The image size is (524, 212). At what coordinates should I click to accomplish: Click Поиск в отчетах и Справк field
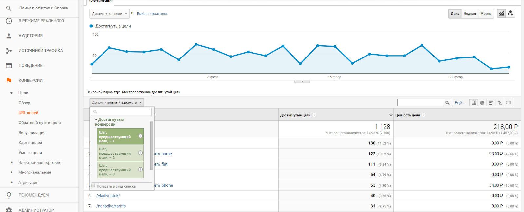(x=44, y=8)
